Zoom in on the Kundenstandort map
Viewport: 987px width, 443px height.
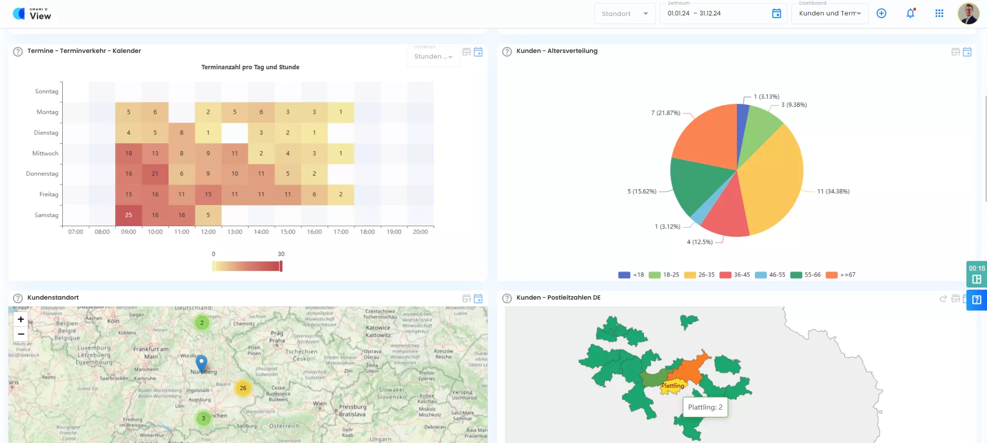point(21,320)
